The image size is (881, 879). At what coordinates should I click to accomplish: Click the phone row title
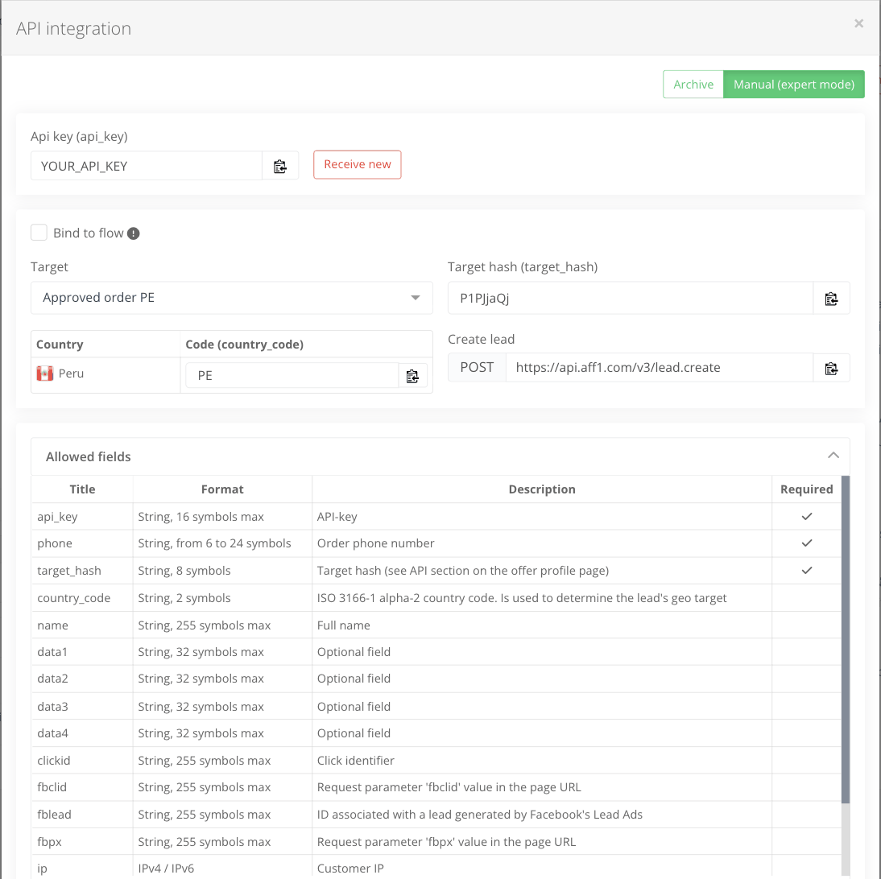[x=55, y=543]
